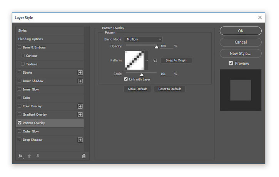
Task: Delete effect with the trash icon
Action: (x=84, y=156)
